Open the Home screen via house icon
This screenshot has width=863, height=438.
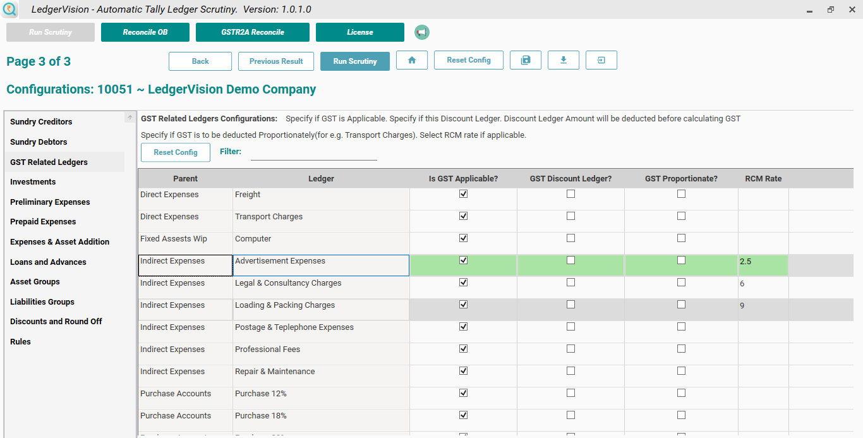411,60
